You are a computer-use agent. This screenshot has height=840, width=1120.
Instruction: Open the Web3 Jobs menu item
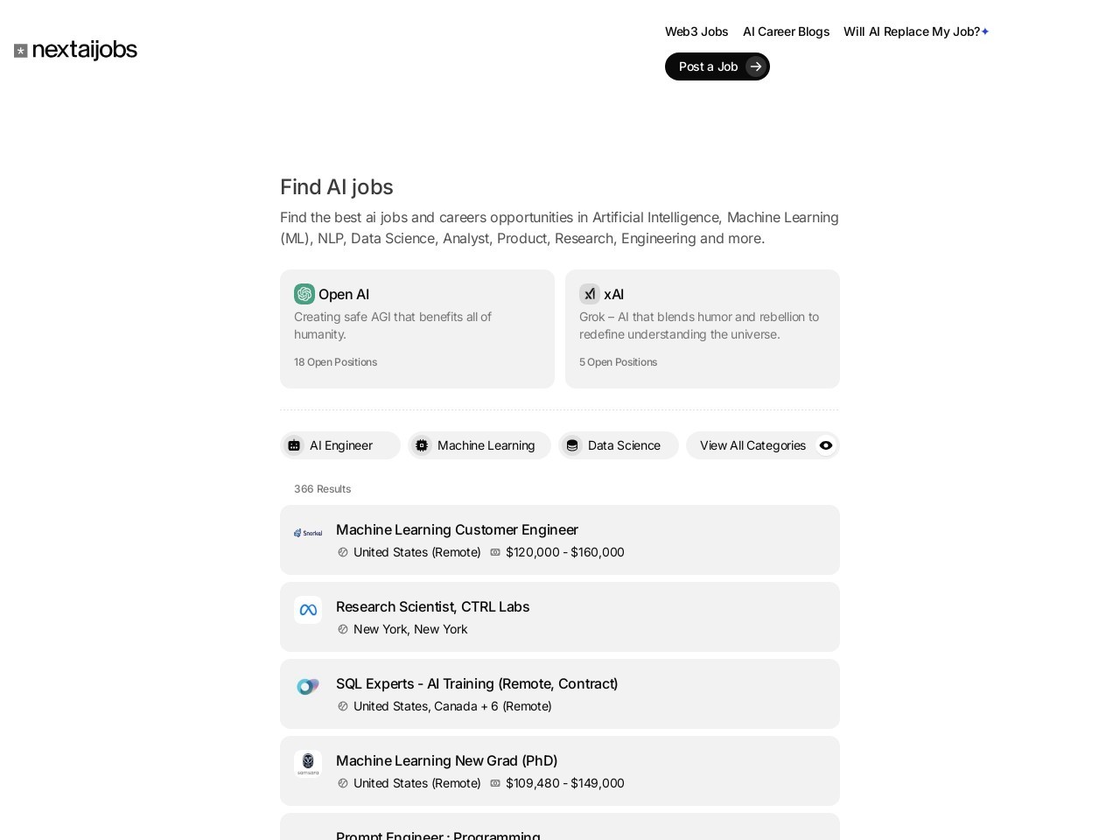click(696, 31)
